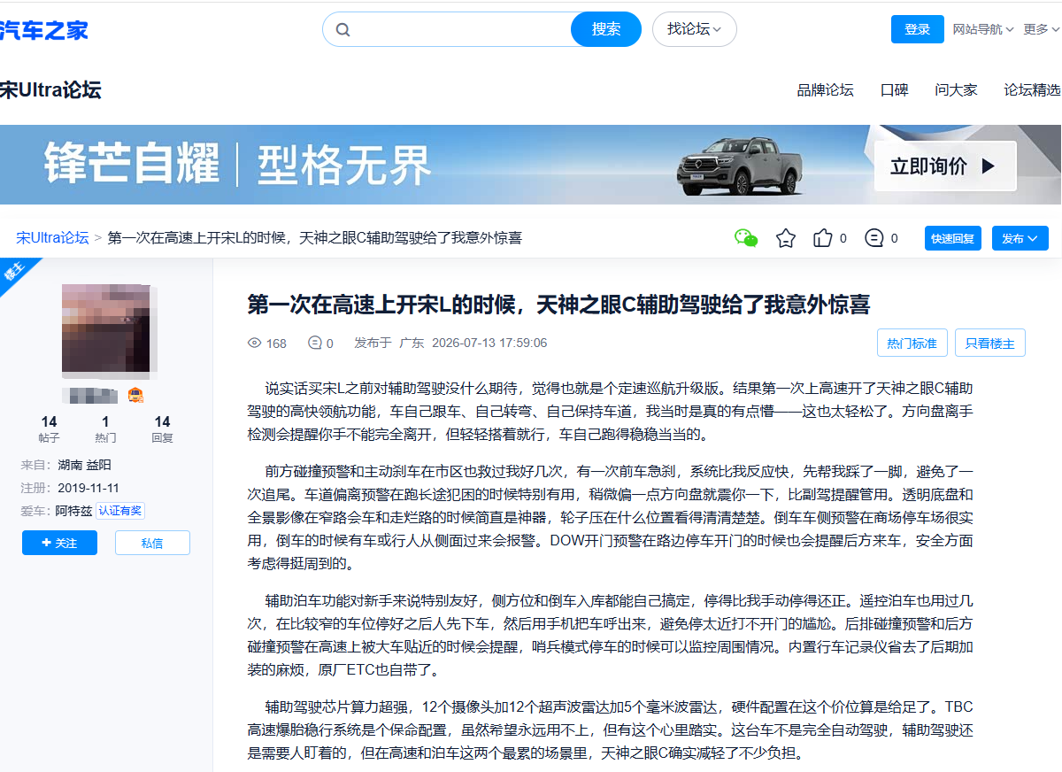This screenshot has width=1062, height=772.
Task: Open the 宋Ultra论坛 forum title
Action: (x=50, y=89)
